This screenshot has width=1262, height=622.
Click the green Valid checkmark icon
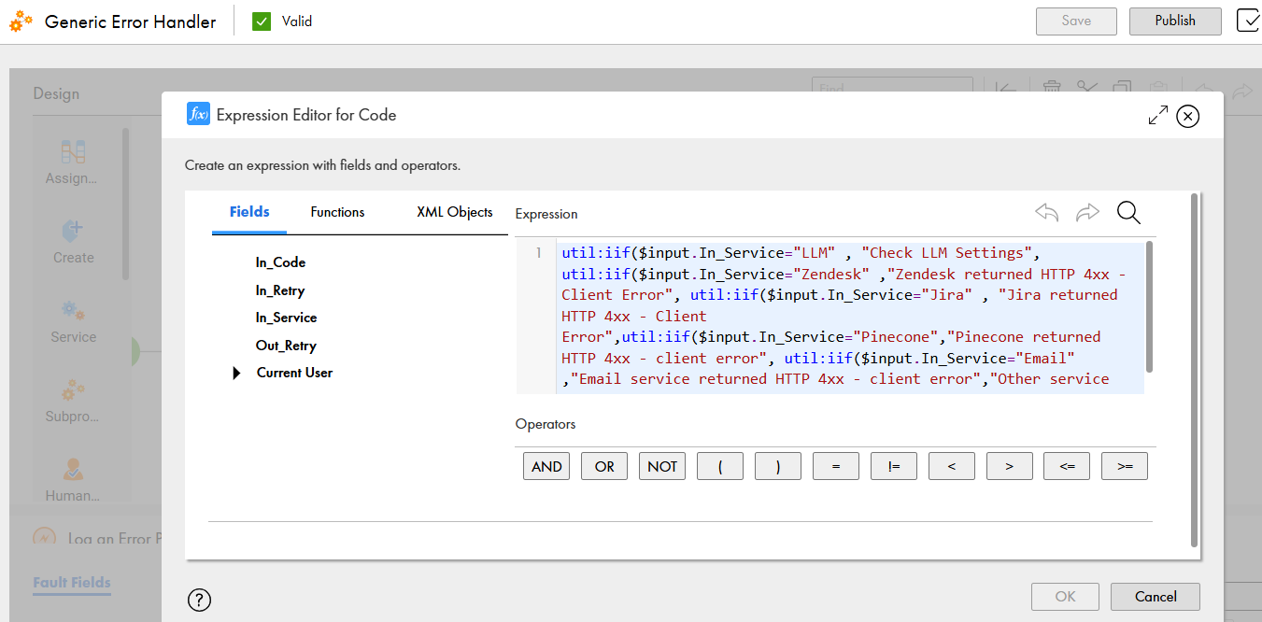(x=262, y=21)
